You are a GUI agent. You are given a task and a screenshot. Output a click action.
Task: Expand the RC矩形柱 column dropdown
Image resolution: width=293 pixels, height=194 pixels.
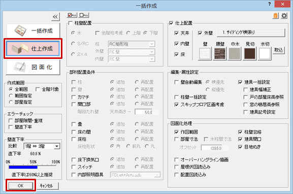(x=132, y=44)
